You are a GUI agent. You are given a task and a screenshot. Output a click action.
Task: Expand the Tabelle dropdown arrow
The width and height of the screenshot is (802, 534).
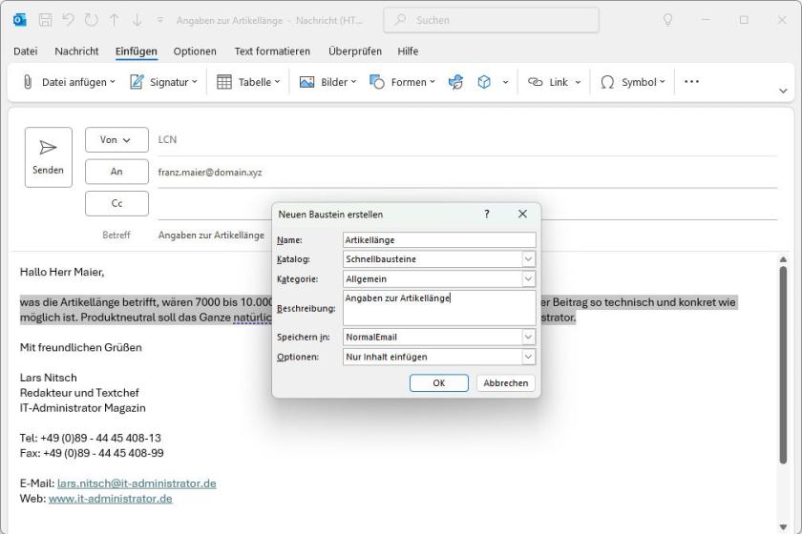[277, 82]
